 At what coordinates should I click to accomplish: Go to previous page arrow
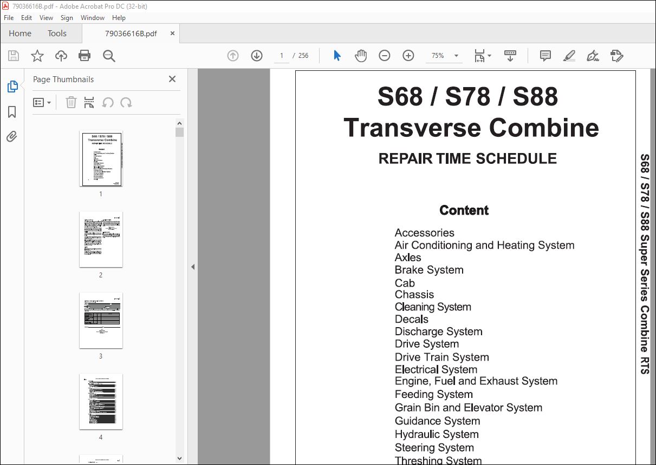(233, 56)
